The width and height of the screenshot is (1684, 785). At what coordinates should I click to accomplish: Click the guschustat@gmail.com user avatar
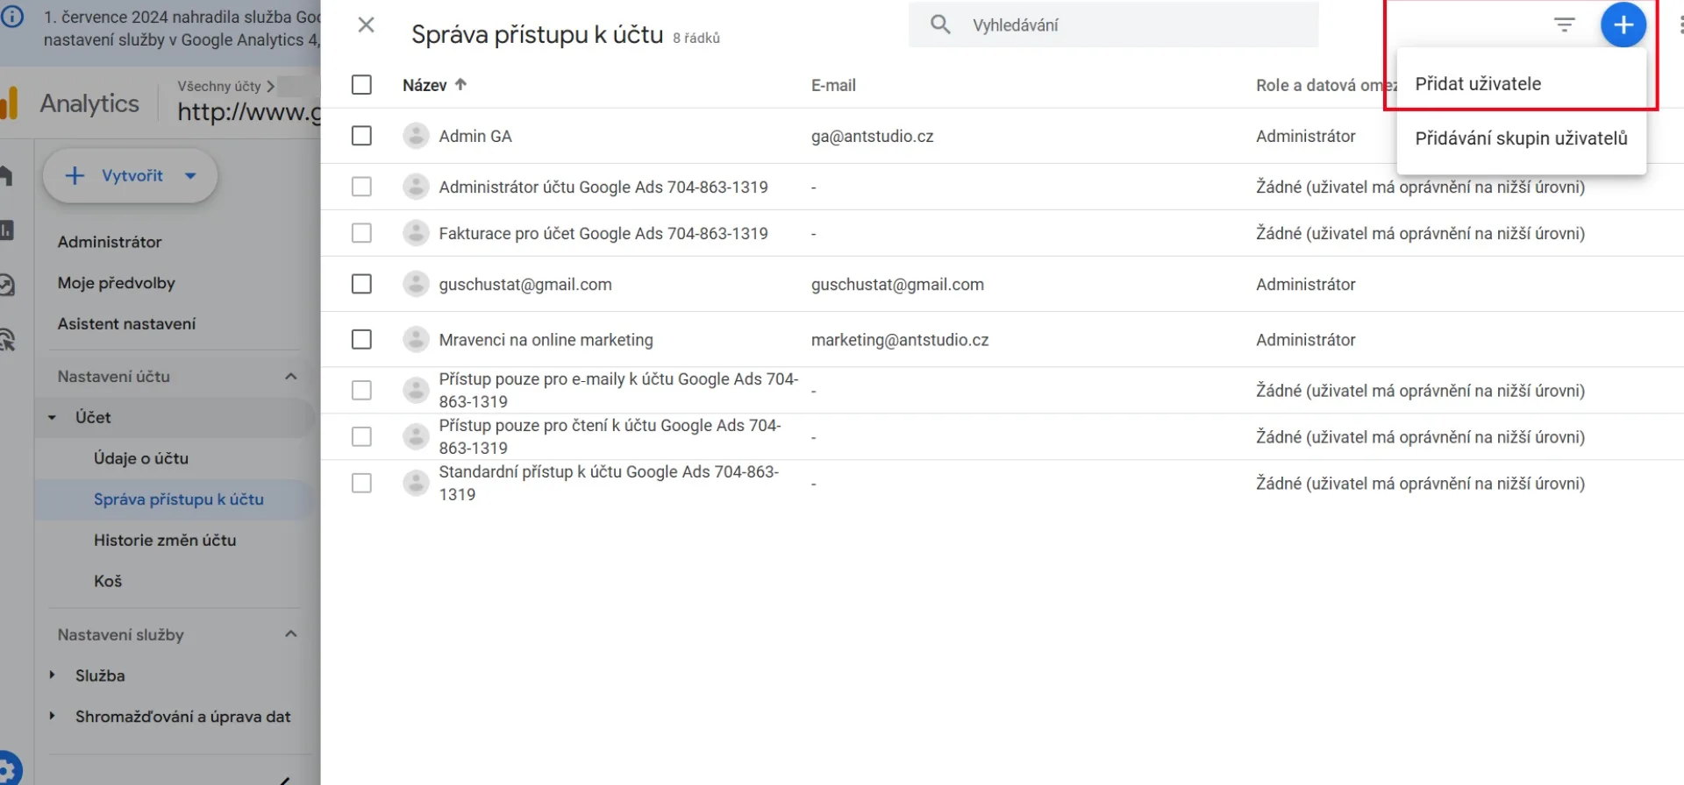coord(416,284)
